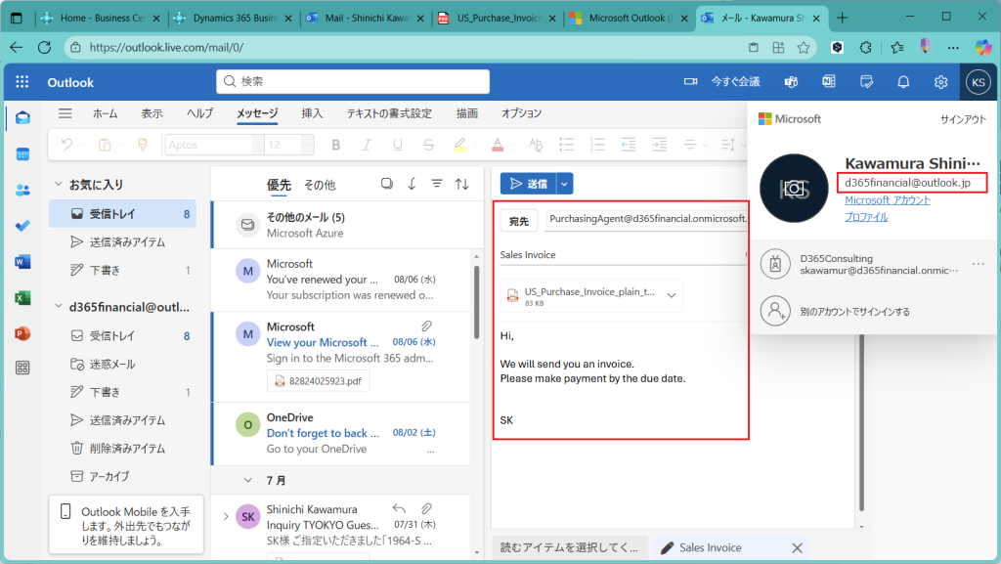Click select-all messages checkbox icon
The image size is (1001, 564).
(387, 184)
